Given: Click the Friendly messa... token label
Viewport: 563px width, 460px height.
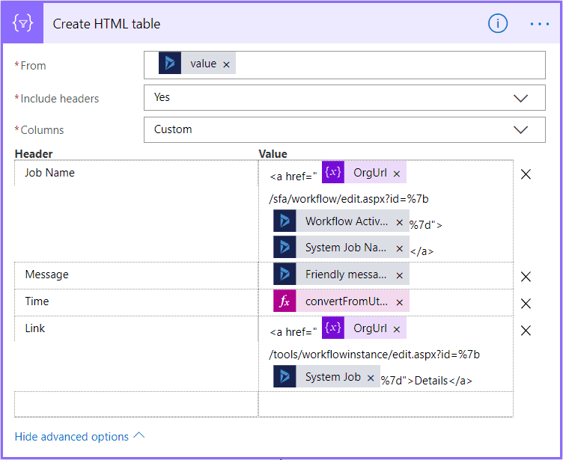Looking at the screenshot, I should coord(346,275).
